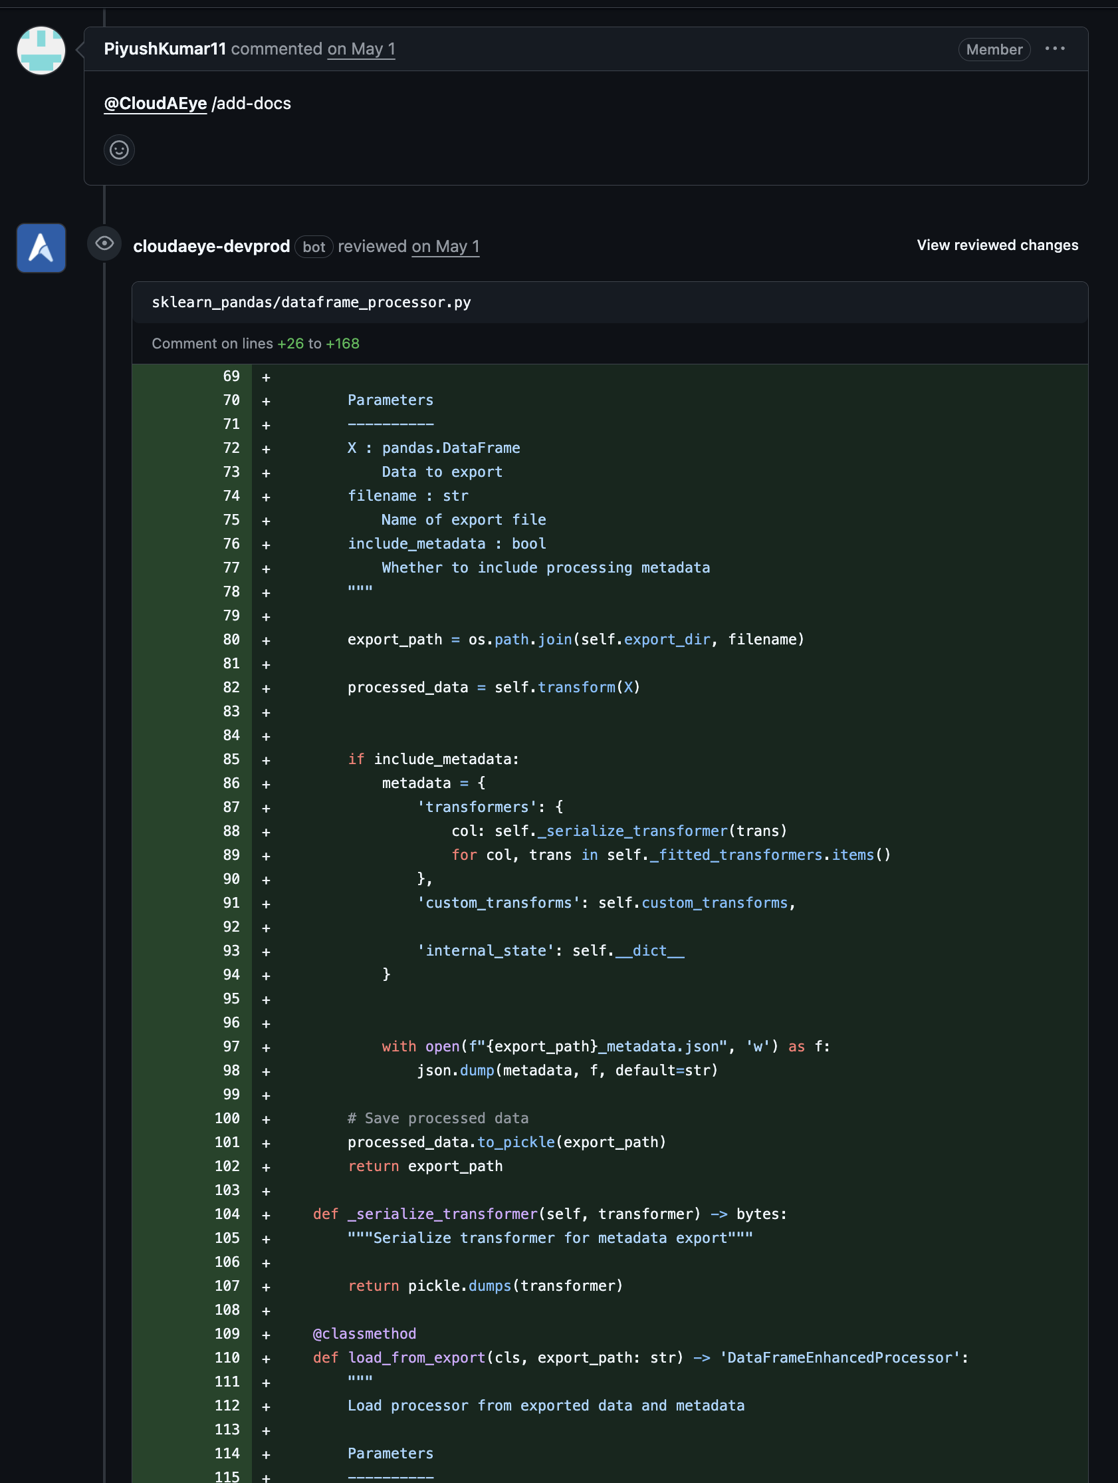Click the 'def _serialize_transformer' definition line
The width and height of the screenshot is (1118, 1483).
[x=550, y=1214]
